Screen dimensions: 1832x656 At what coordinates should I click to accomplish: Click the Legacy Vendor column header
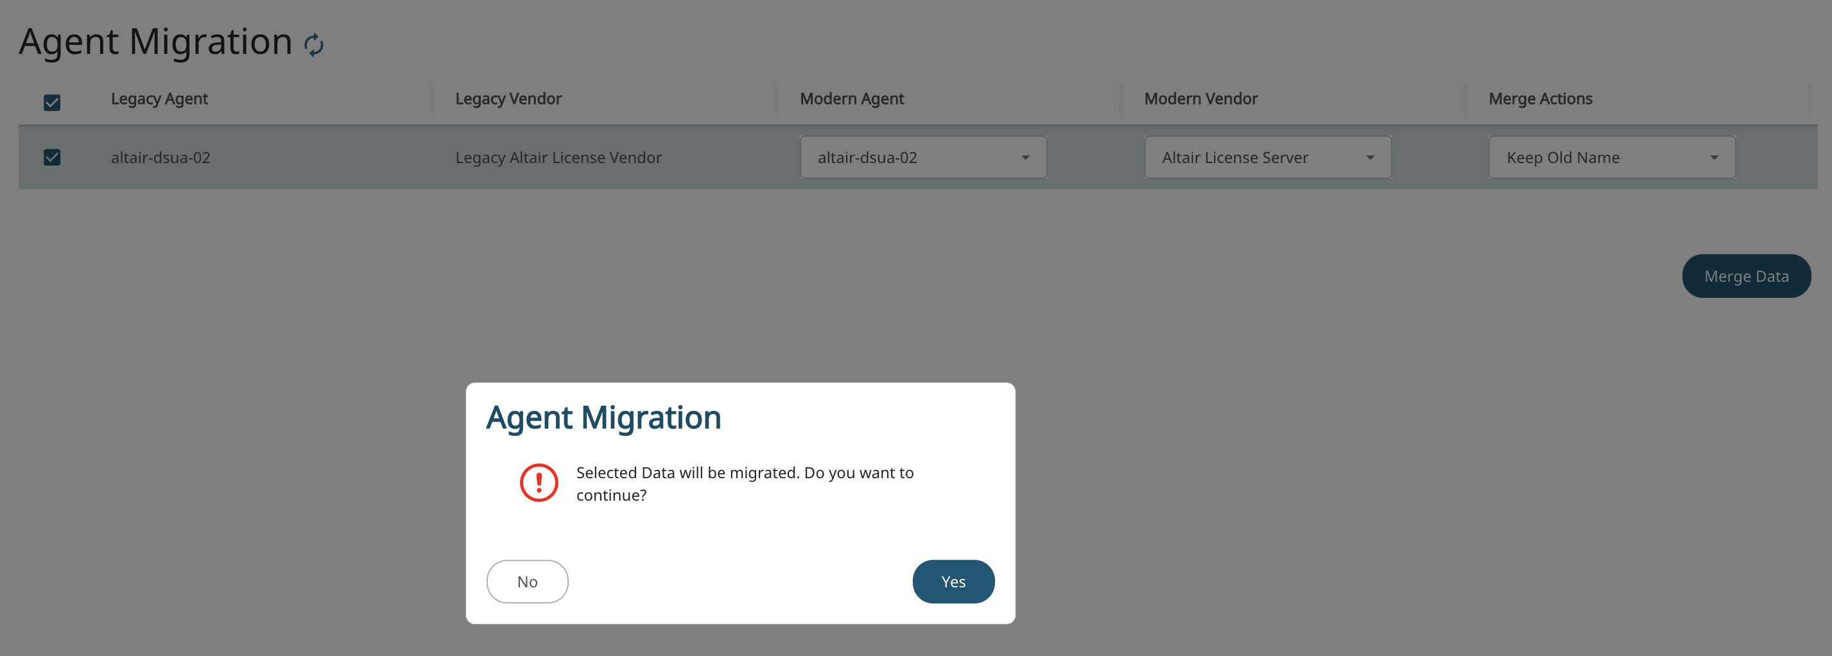click(x=508, y=99)
